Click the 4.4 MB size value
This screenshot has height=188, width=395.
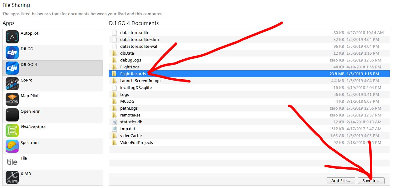[338, 81]
